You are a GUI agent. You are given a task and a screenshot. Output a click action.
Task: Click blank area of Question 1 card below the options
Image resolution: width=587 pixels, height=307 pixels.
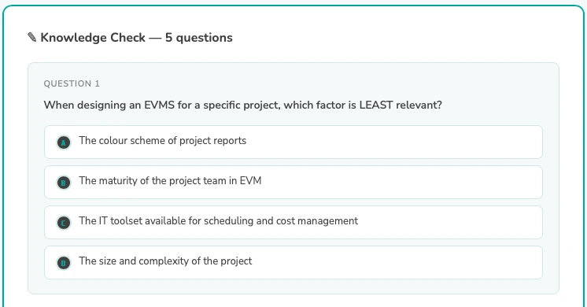[x=293, y=287]
